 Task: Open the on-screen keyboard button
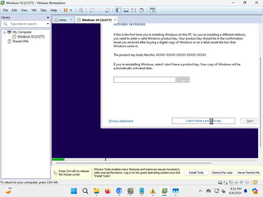(x=183, y=80)
